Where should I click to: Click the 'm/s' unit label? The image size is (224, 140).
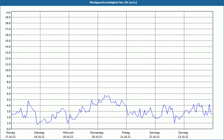tap(8, 13)
